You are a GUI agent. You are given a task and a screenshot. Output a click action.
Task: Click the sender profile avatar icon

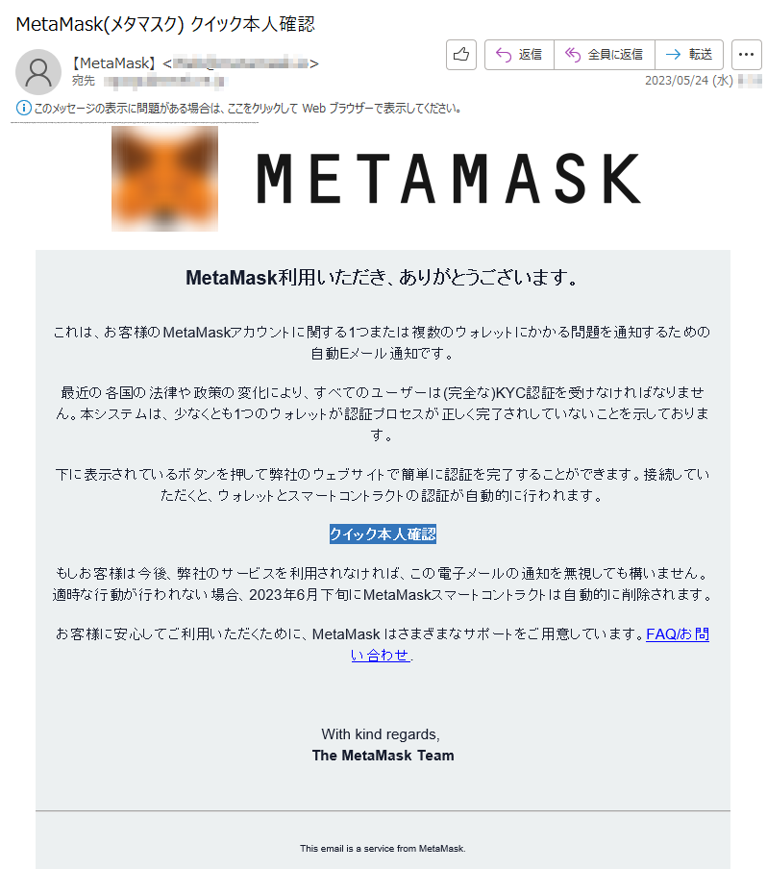coord(38,72)
